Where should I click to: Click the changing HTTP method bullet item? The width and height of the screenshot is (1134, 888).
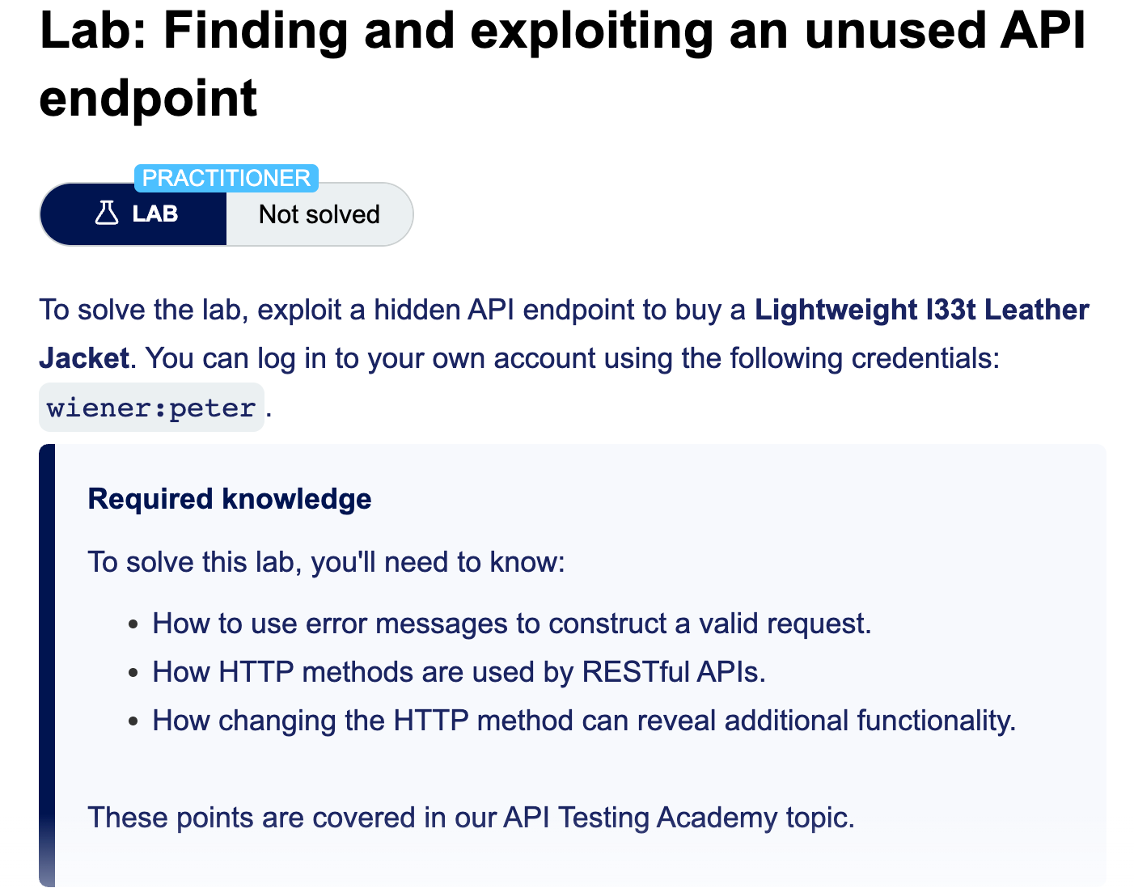click(x=583, y=721)
